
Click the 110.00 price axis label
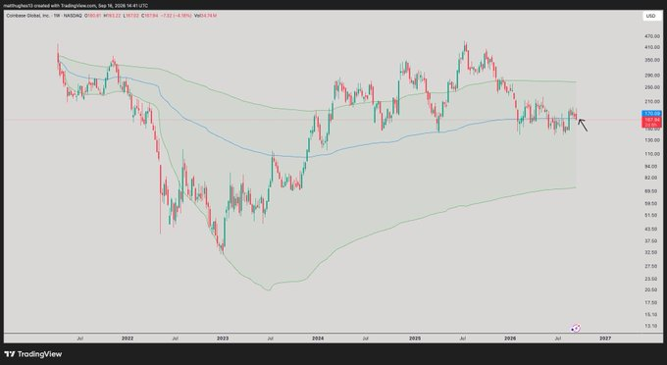pyautogui.click(x=651, y=154)
